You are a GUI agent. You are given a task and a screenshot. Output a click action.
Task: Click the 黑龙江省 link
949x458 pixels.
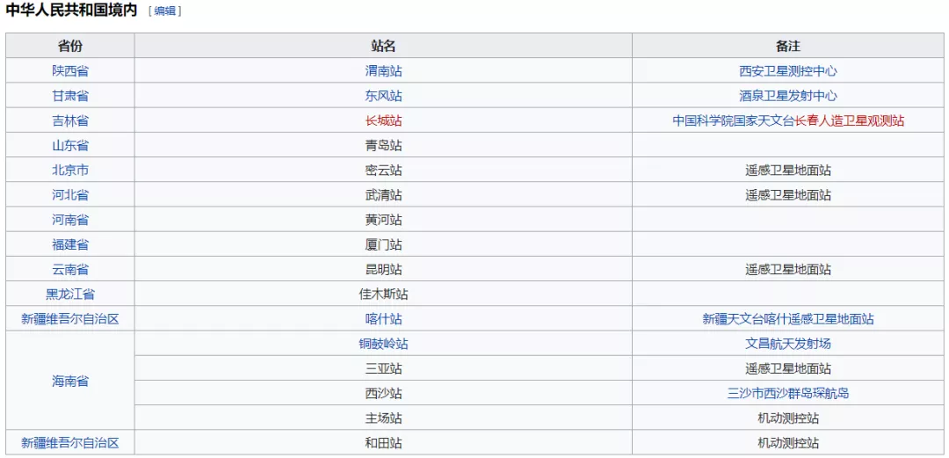pos(70,294)
